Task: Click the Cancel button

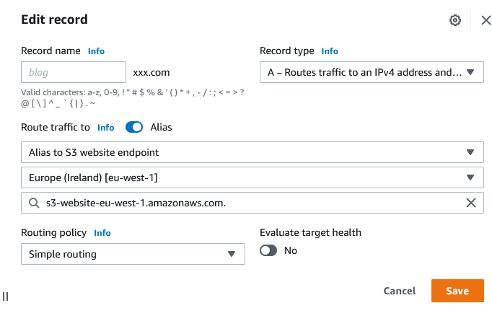Action: click(400, 291)
